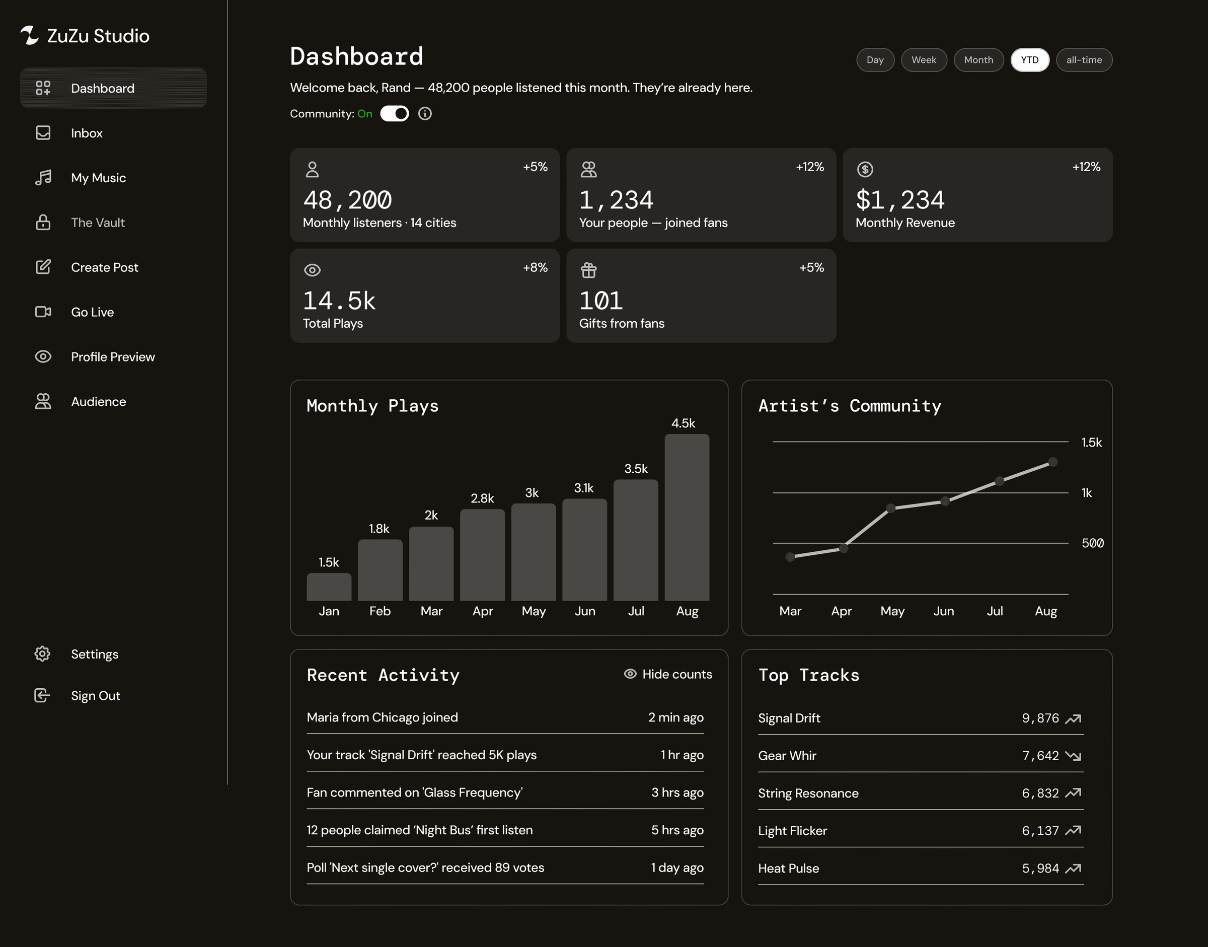
Task: Select the Month time range
Action: pyautogui.click(x=978, y=60)
